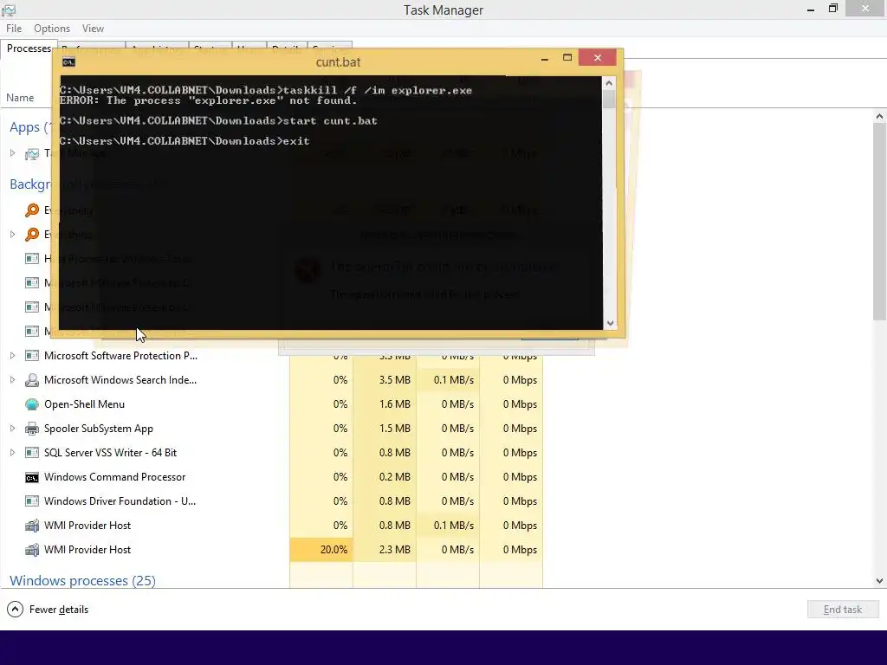Image resolution: width=887 pixels, height=665 pixels.
Task: Expand Microsoft Software Protection Platform row
Action: click(x=12, y=356)
